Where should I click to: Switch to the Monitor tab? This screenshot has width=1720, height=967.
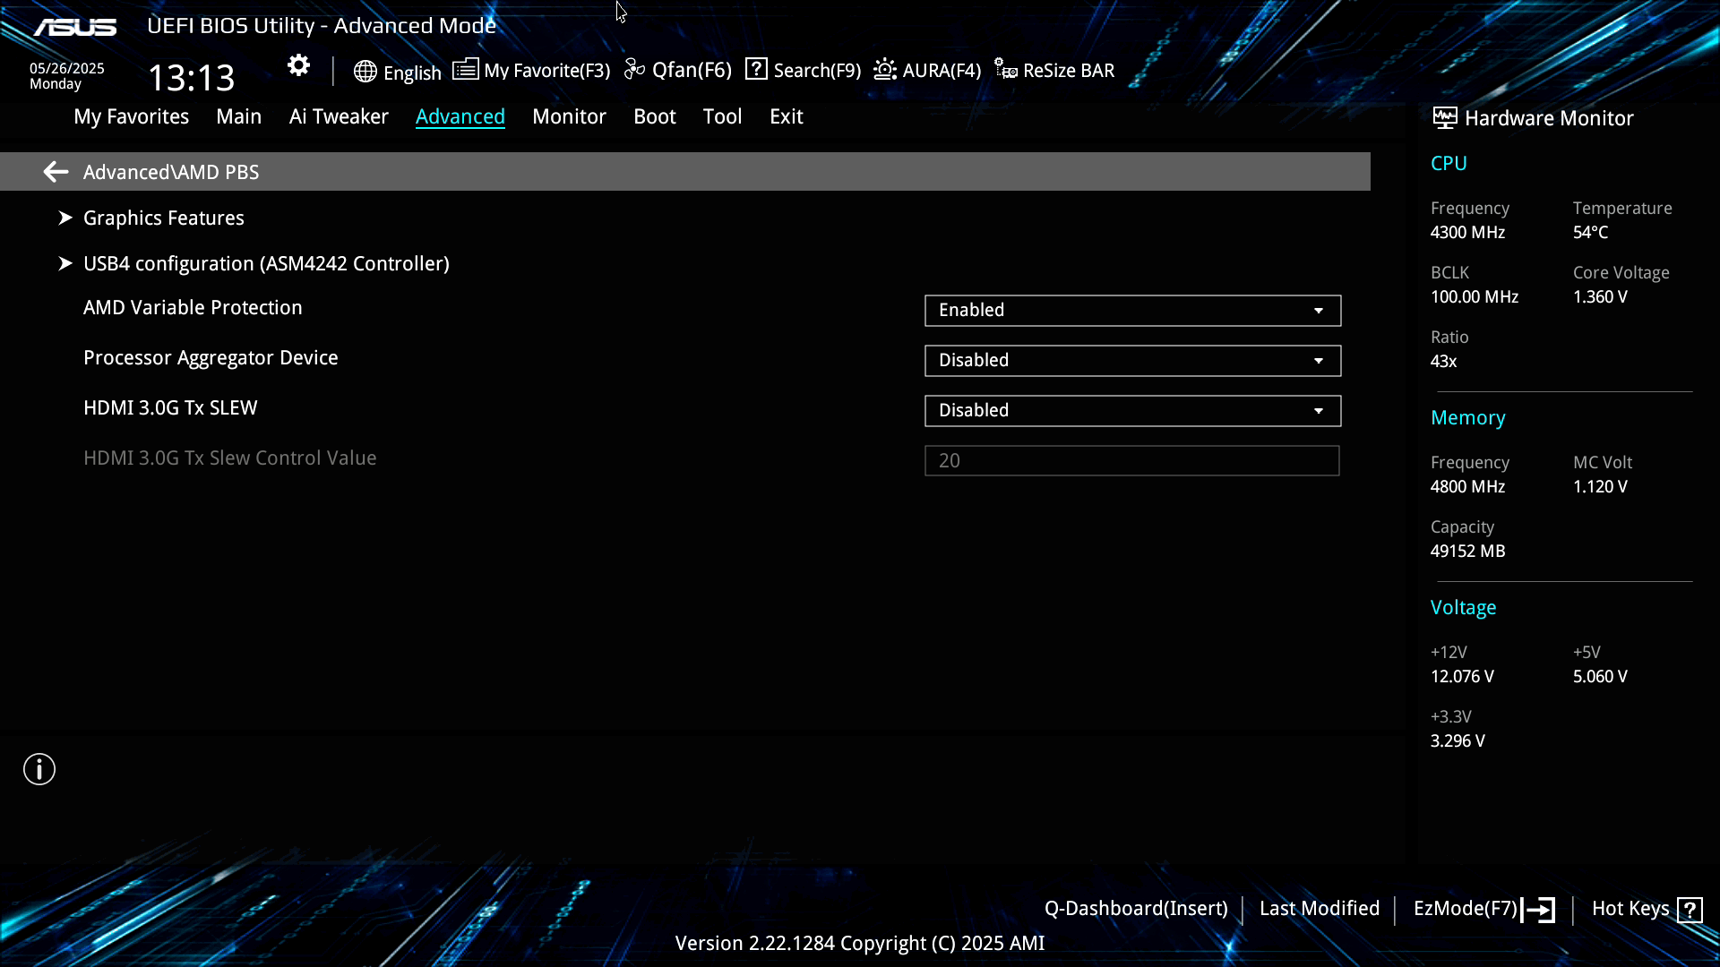569,116
